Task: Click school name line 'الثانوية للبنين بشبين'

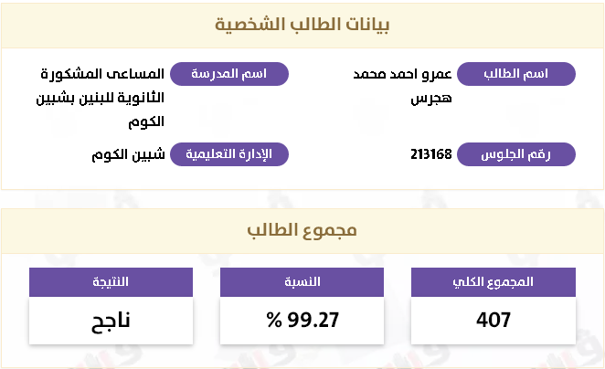Action: (x=103, y=97)
